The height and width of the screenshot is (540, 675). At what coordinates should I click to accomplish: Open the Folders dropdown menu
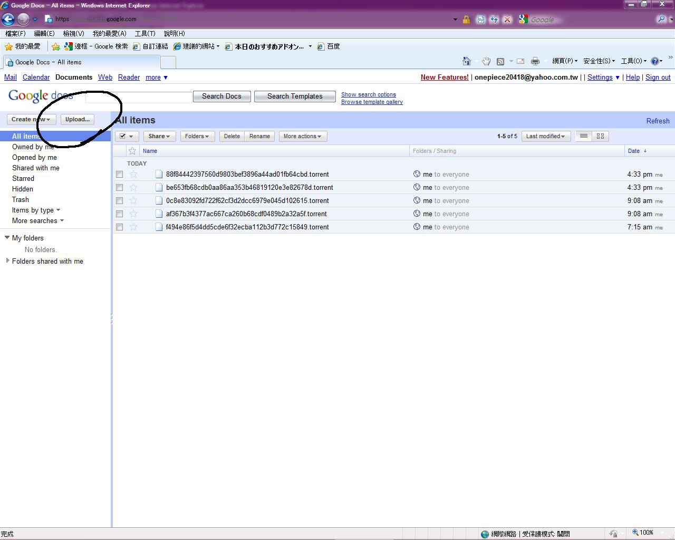click(x=197, y=136)
